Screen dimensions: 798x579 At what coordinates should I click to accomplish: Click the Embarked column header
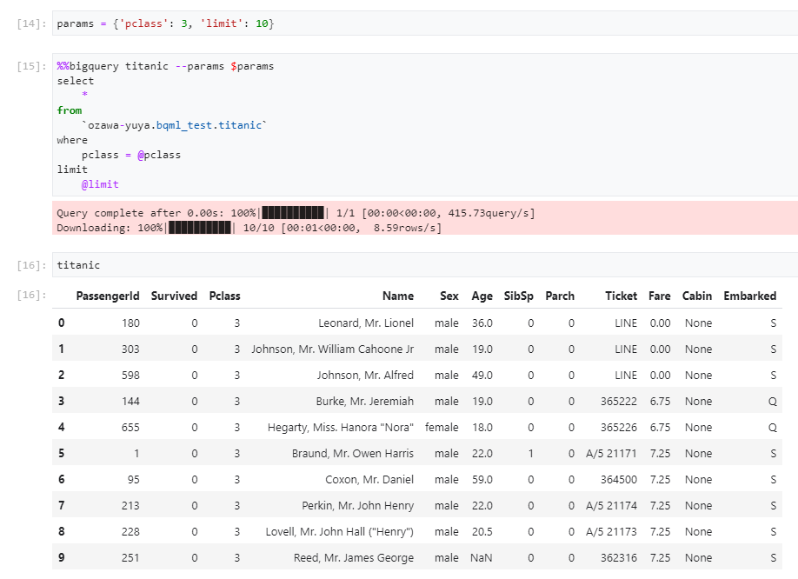tap(749, 296)
